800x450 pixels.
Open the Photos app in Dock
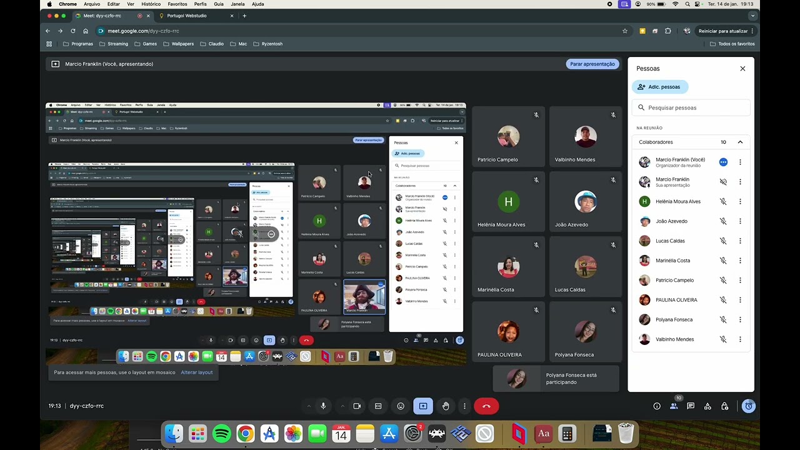(x=293, y=433)
